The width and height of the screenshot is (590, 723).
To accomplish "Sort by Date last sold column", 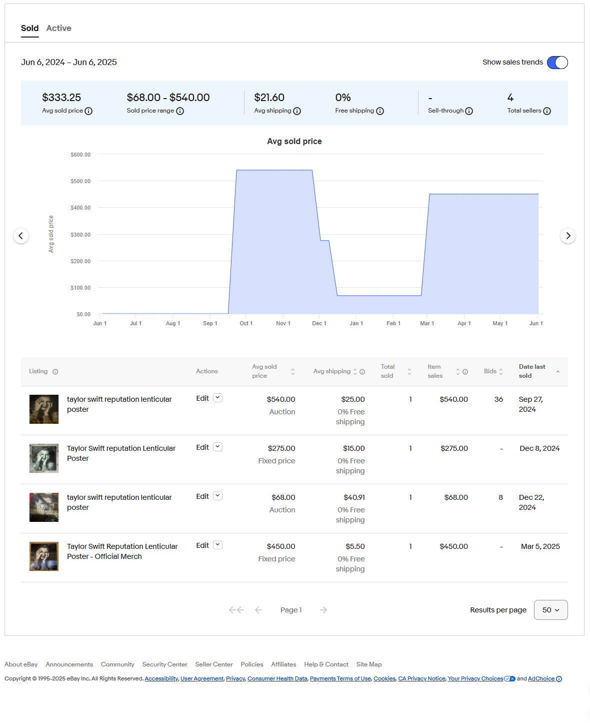I will (x=558, y=372).
